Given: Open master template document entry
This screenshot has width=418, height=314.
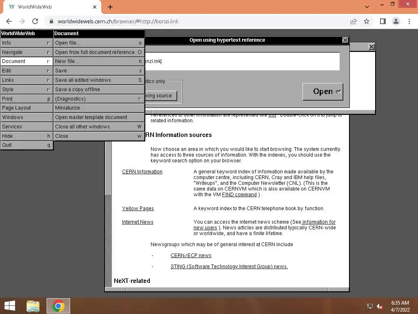Looking at the screenshot, I should pos(99,117).
